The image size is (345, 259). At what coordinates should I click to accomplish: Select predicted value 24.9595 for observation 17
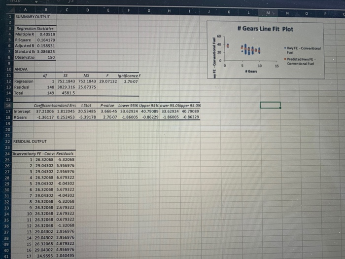(x=45, y=256)
